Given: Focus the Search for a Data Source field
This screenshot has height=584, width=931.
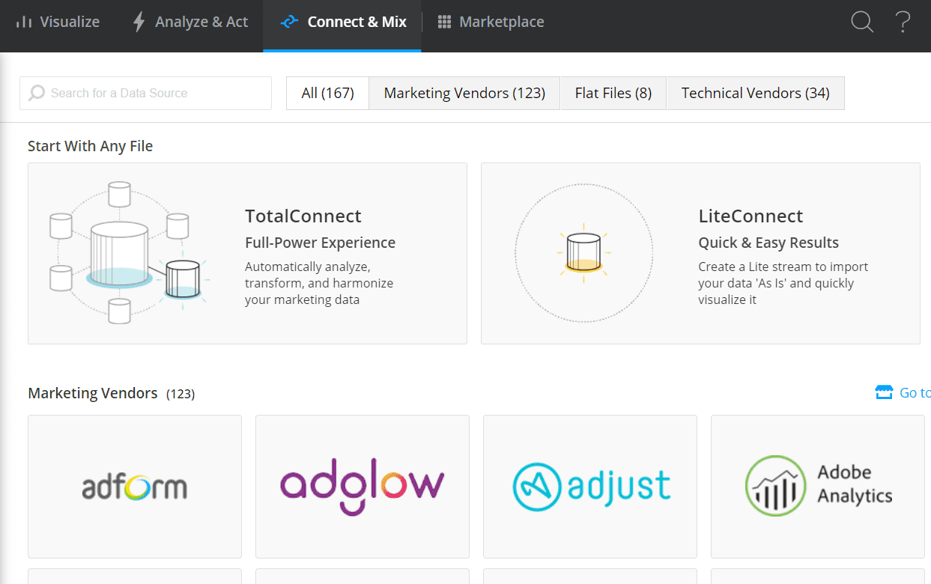Looking at the screenshot, I should pyautogui.click(x=145, y=93).
